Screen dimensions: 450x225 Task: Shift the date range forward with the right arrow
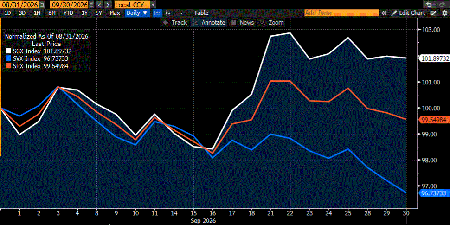pos(108,5)
